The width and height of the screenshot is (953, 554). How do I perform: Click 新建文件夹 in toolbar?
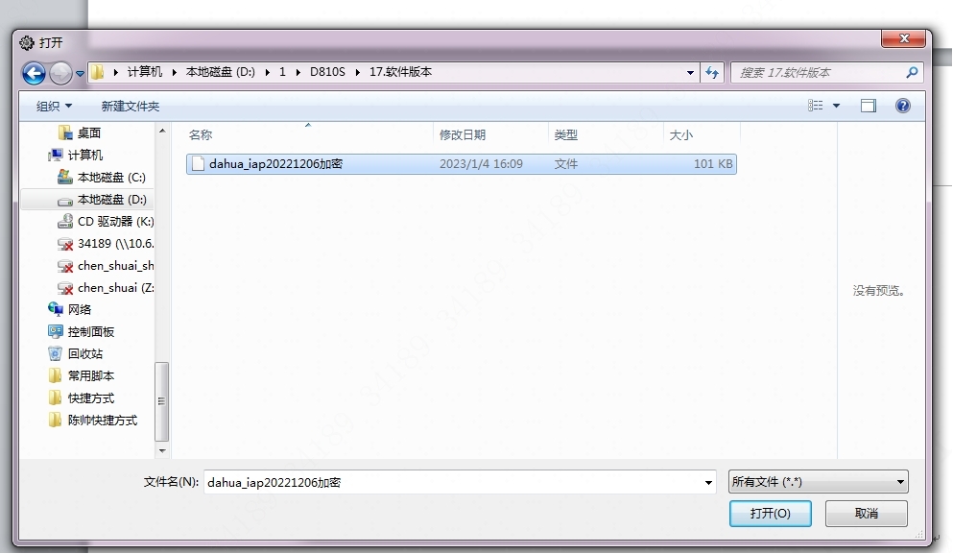click(131, 107)
